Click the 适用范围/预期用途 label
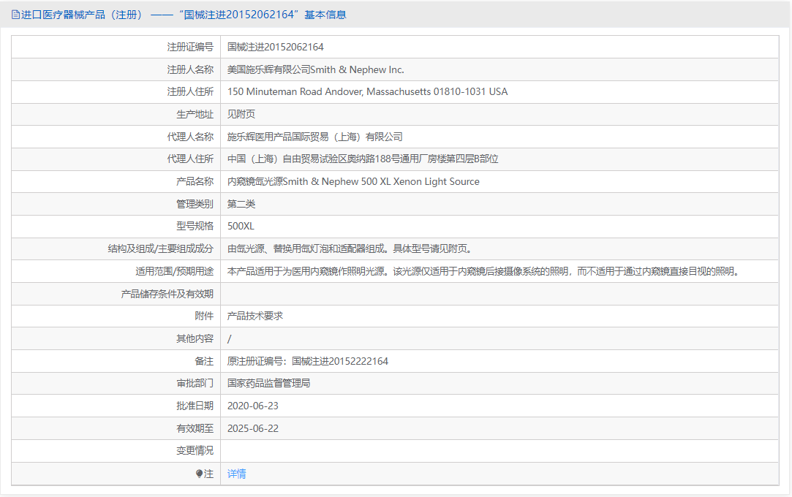The image size is (792, 497). tap(174, 271)
